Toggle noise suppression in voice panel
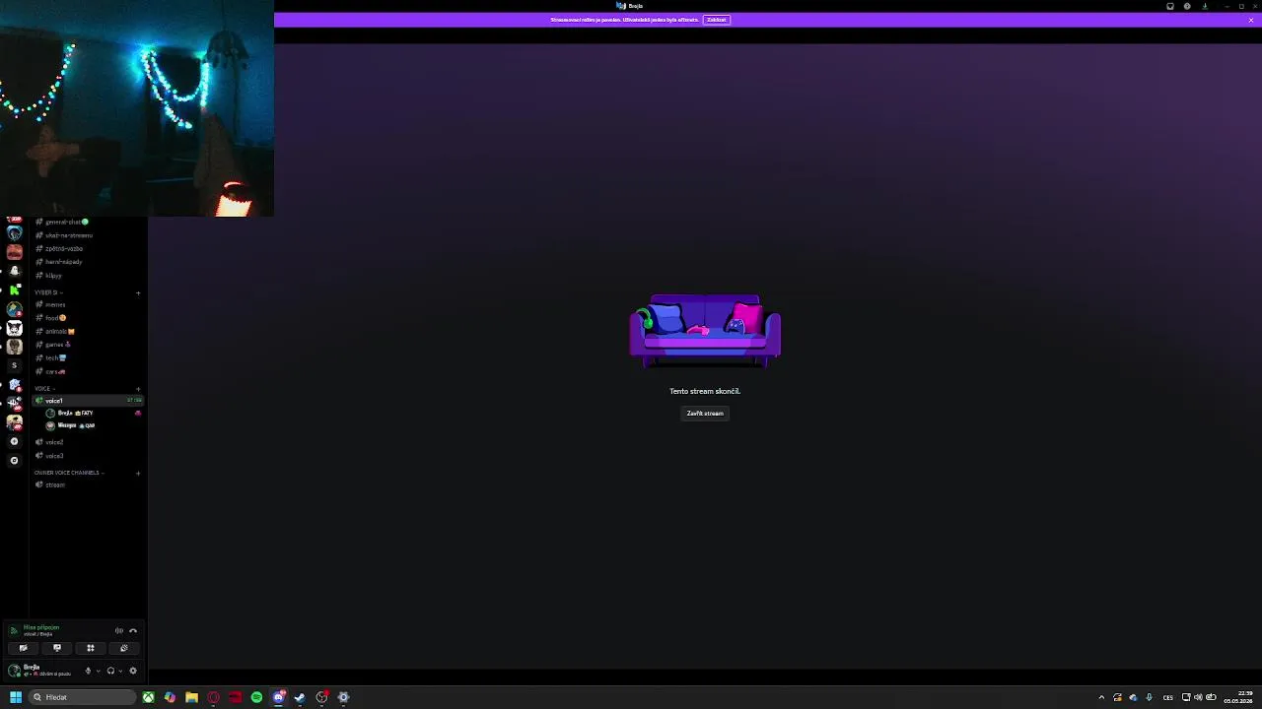 [x=119, y=630]
